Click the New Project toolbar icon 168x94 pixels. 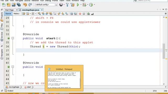pos(9,5)
